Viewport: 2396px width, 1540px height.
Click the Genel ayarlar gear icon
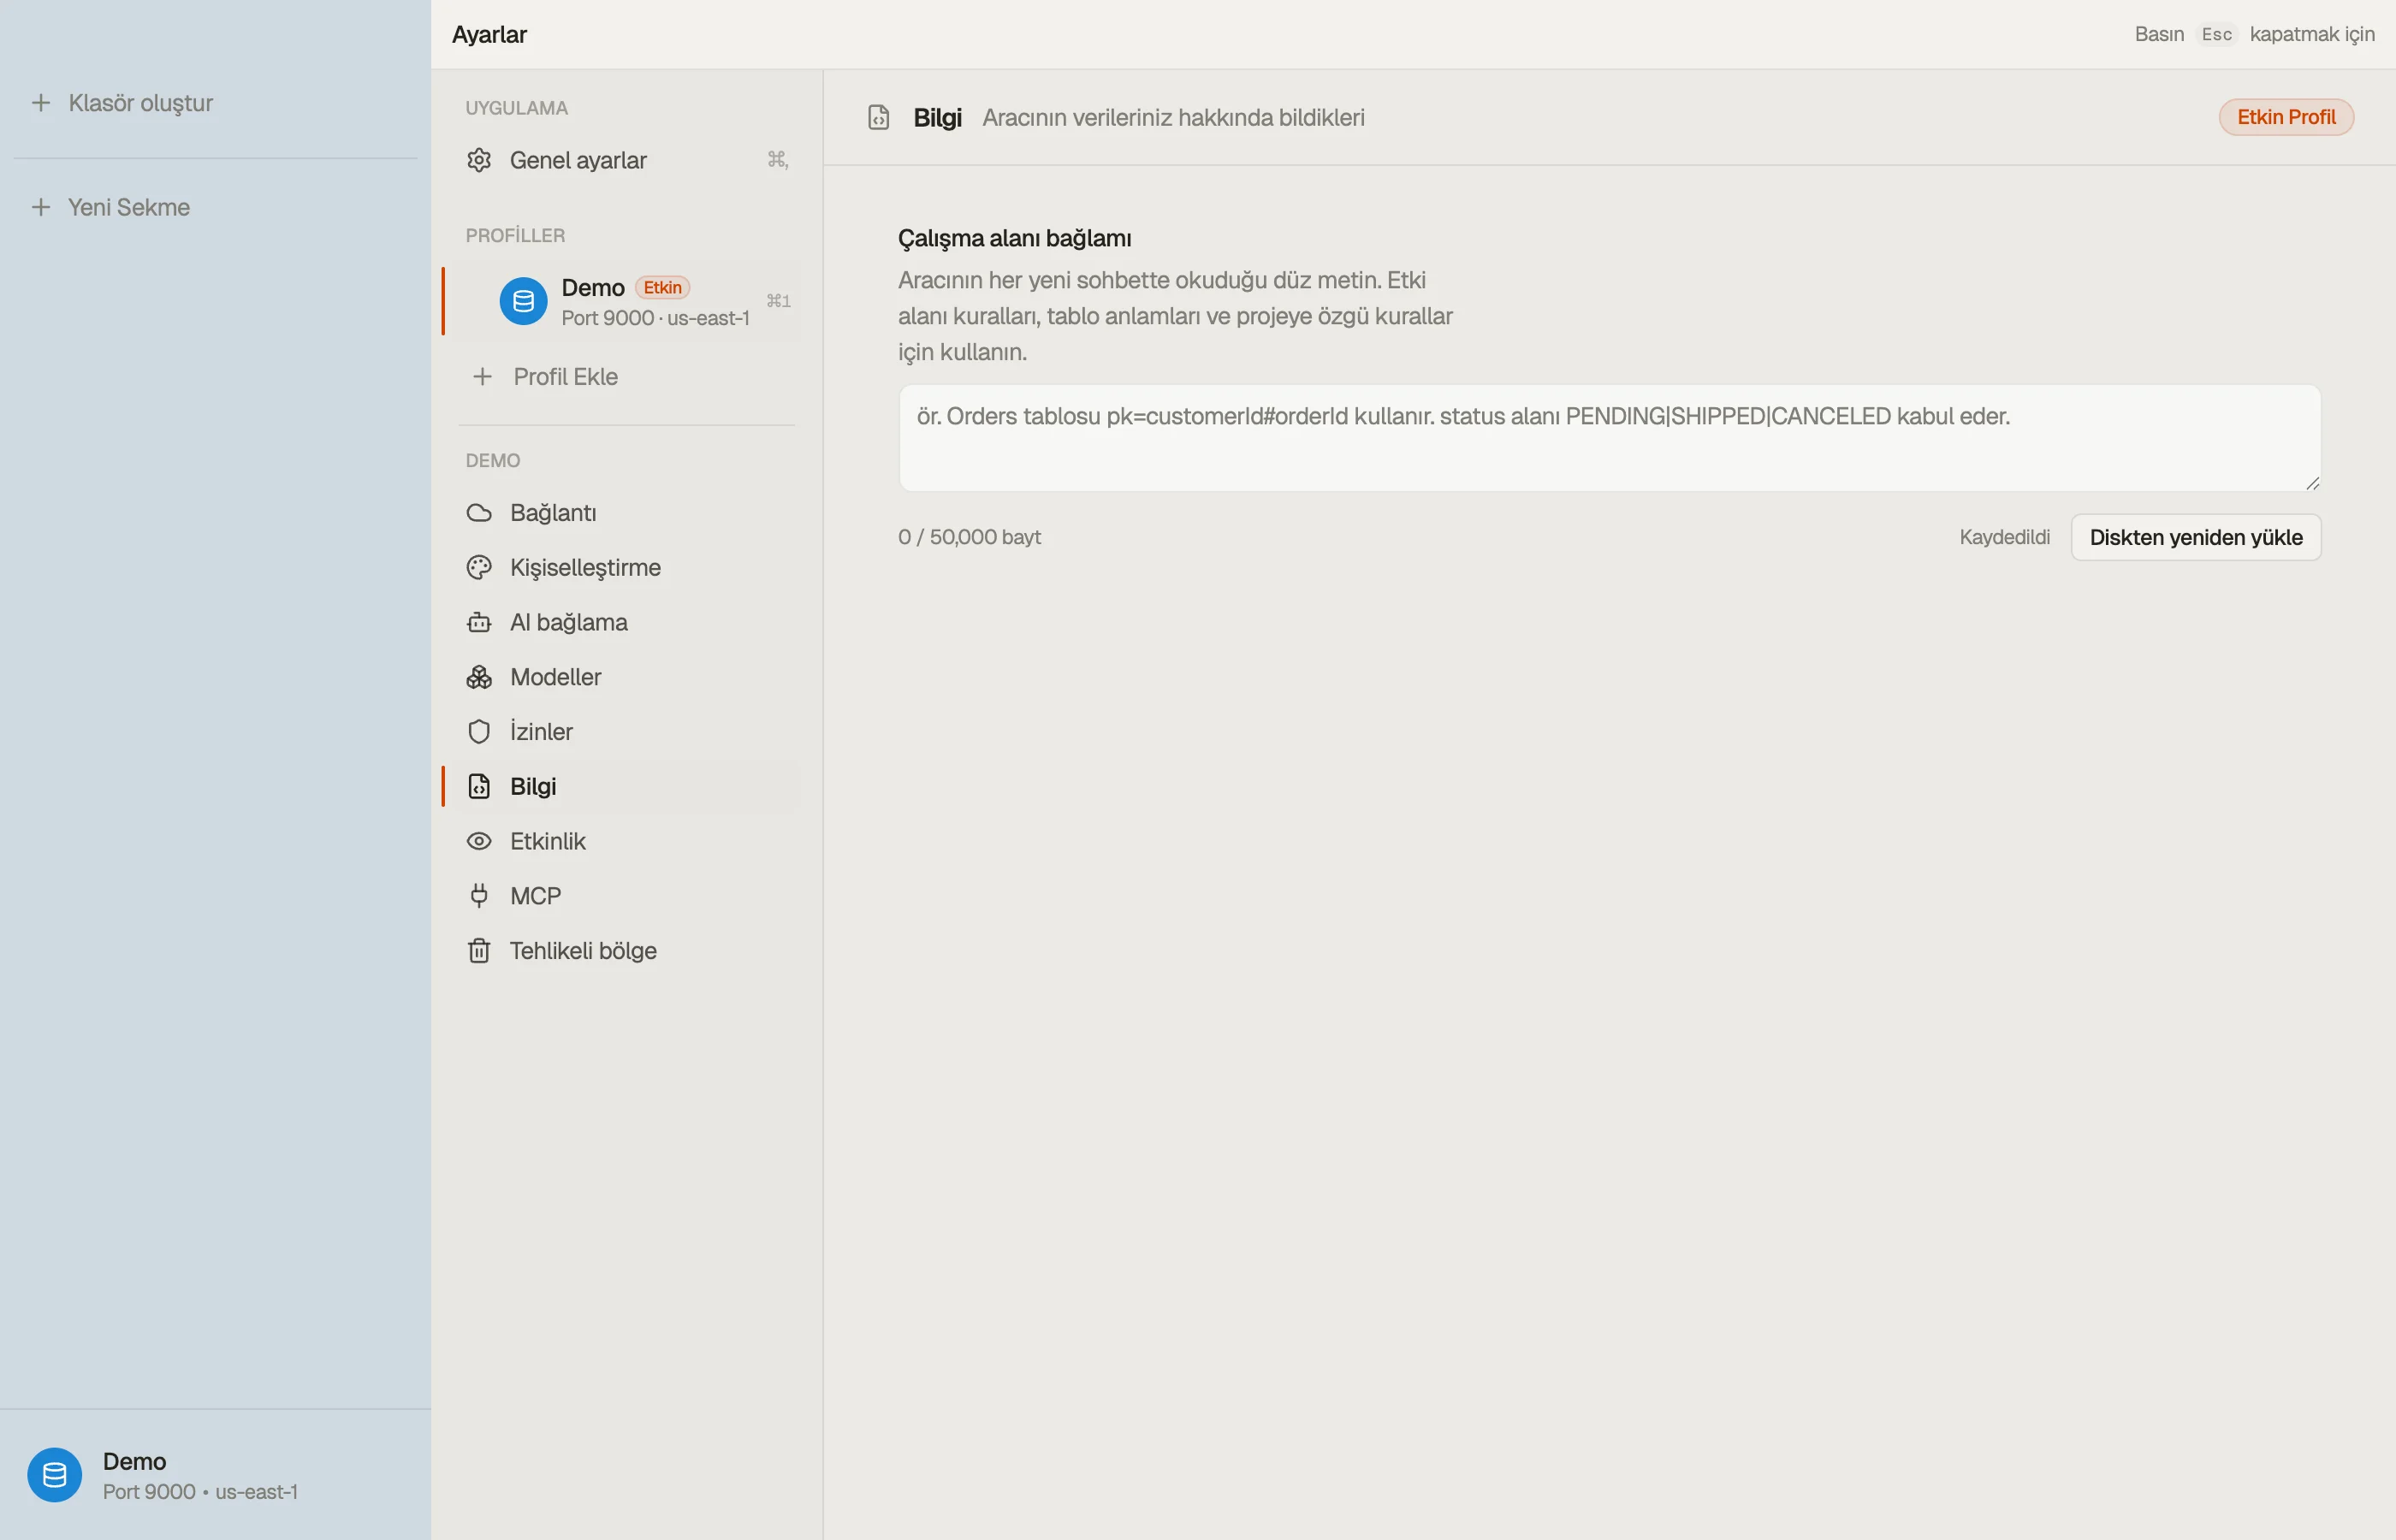click(x=479, y=160)
